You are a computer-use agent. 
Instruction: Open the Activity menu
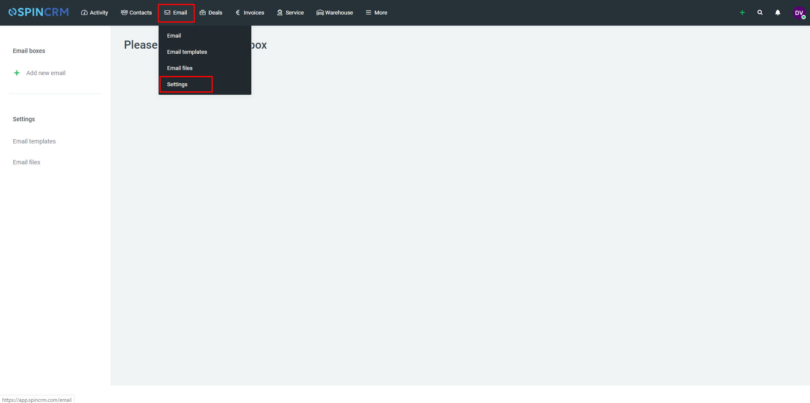pos(94,13)
